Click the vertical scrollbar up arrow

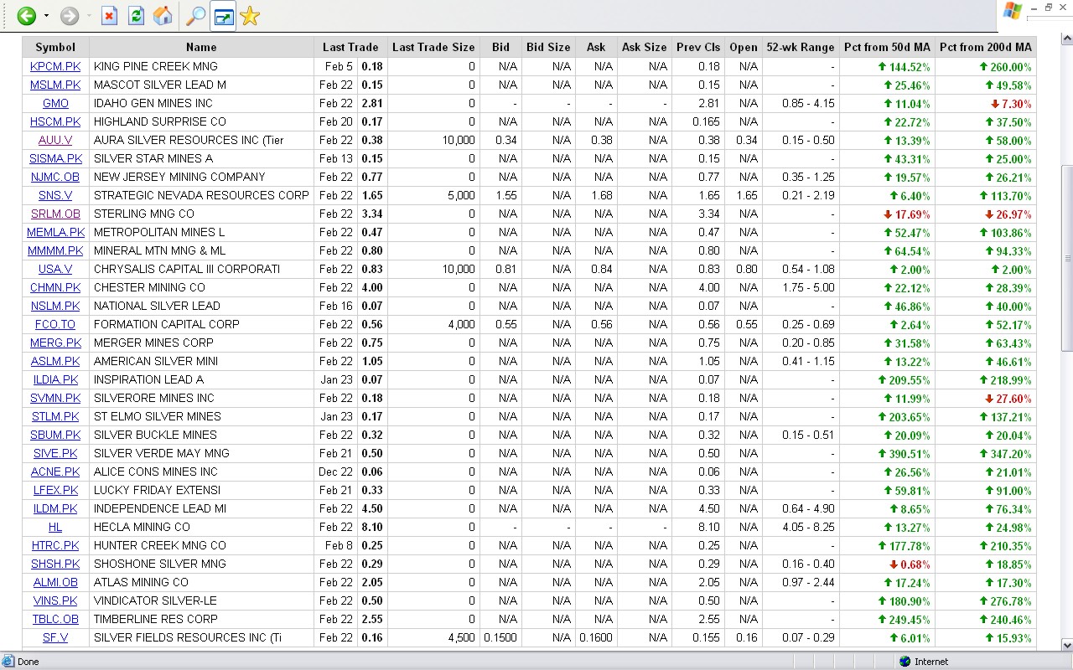[1066, 39]
